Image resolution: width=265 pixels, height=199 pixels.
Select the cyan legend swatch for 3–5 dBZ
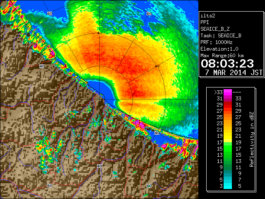[228, 186]
